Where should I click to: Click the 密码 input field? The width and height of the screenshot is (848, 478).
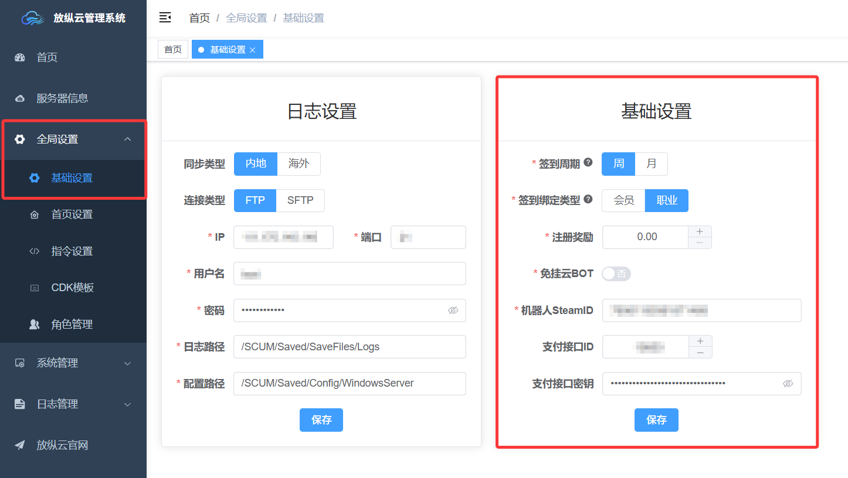(x=350, y=310)
